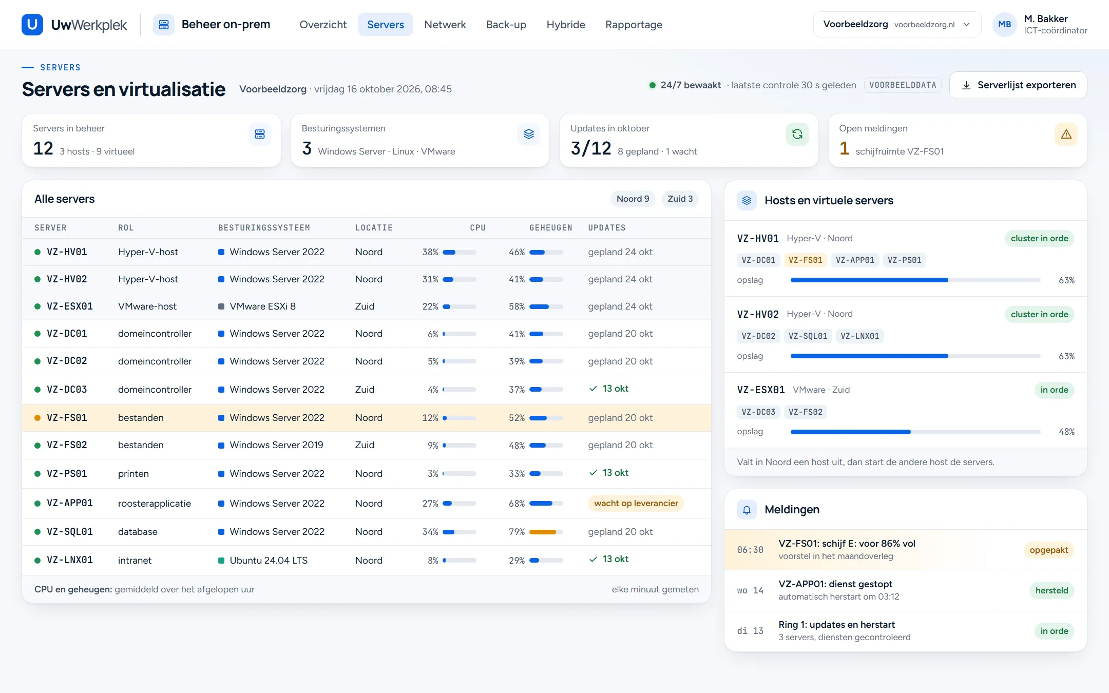Click the MB user avatar
Viewport: 1109px width, 693px height.
point(1004,24)
